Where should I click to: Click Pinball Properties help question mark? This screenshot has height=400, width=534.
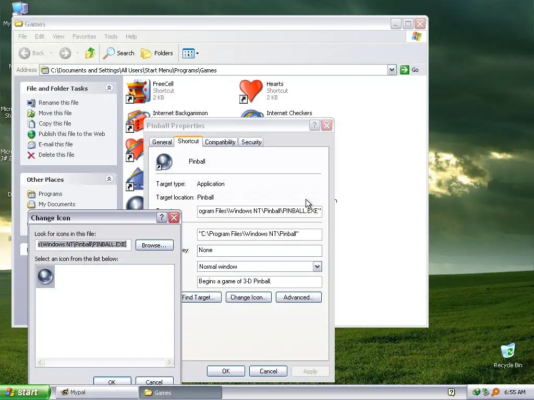pos(314,125)
